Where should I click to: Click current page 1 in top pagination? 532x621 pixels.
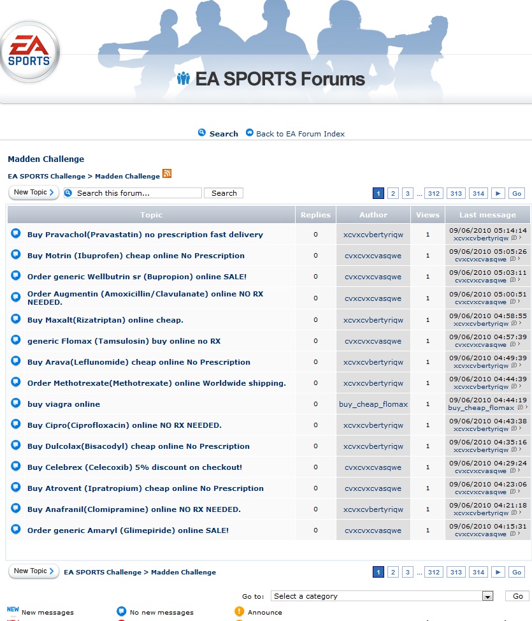tap(378, 193)
